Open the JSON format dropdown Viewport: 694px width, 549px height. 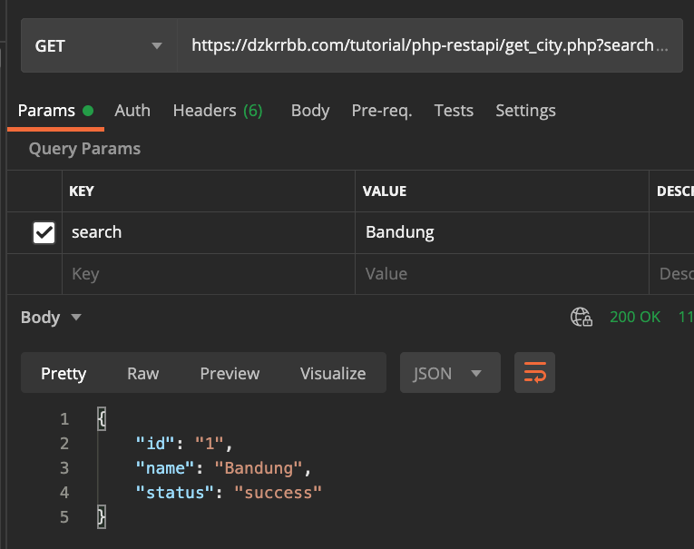pyautogui.click(x=449, y=373)
